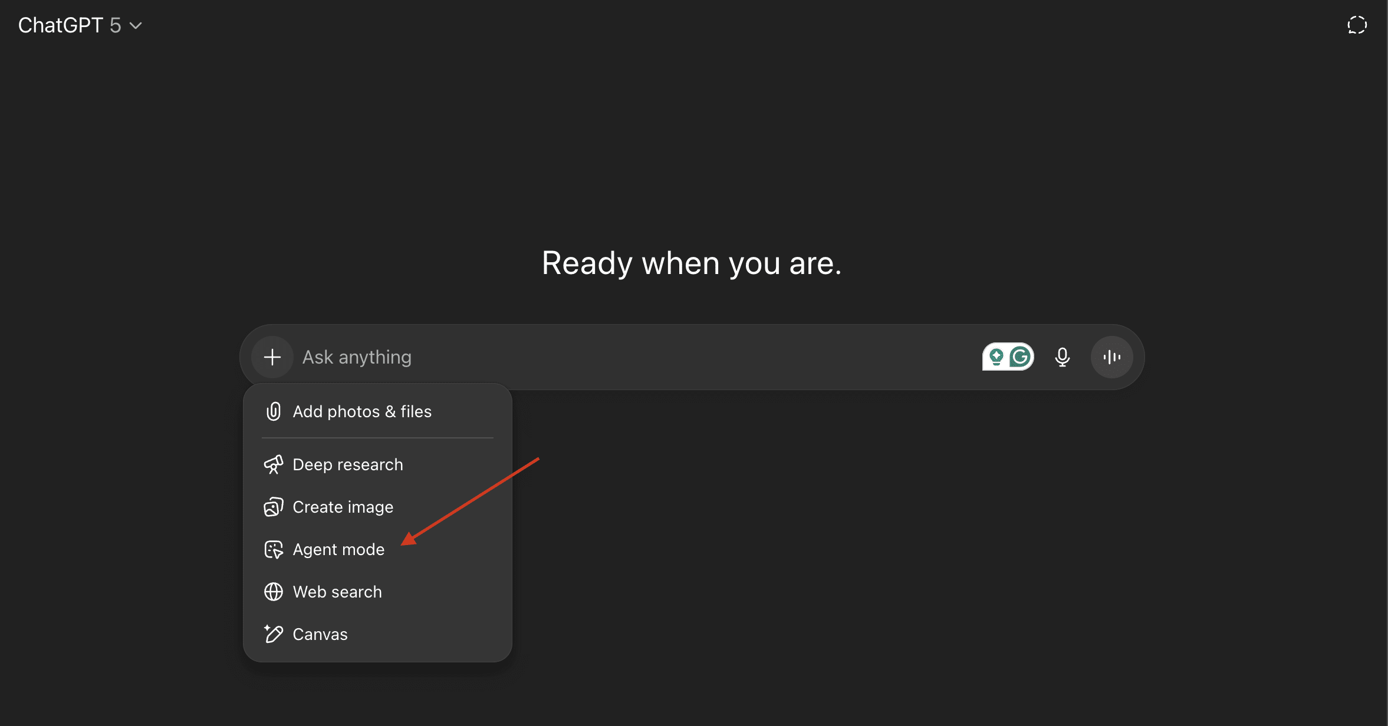Viewport: 1388px width, 726px height.
Task: Click the Grammarly G icon
Action: click(1020, 357)
